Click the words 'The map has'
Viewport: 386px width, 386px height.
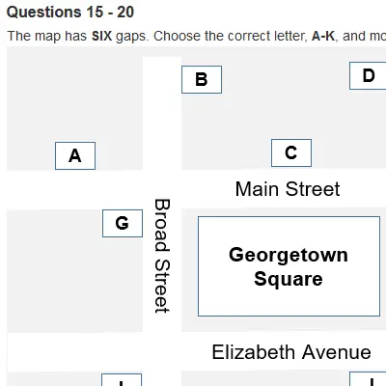pyautogui.click(x=47, y=36)
